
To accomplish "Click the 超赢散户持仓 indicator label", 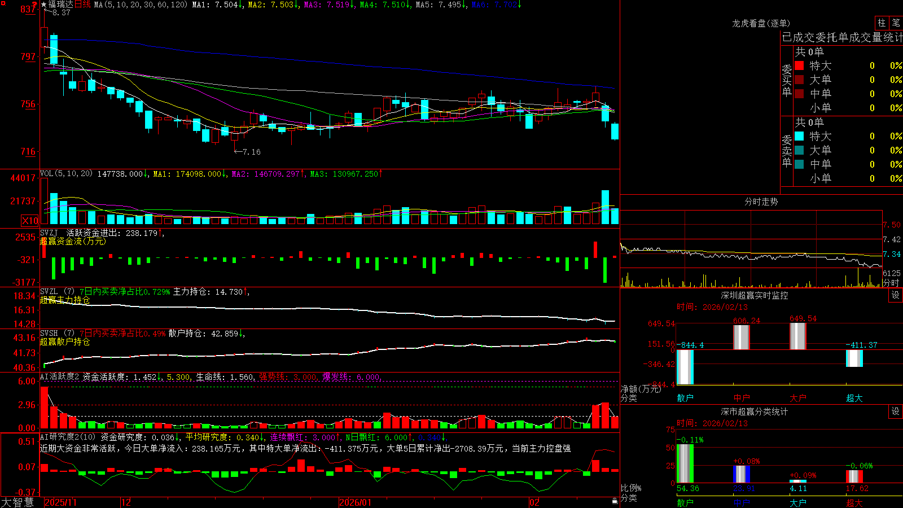I will tap(65, 341).
